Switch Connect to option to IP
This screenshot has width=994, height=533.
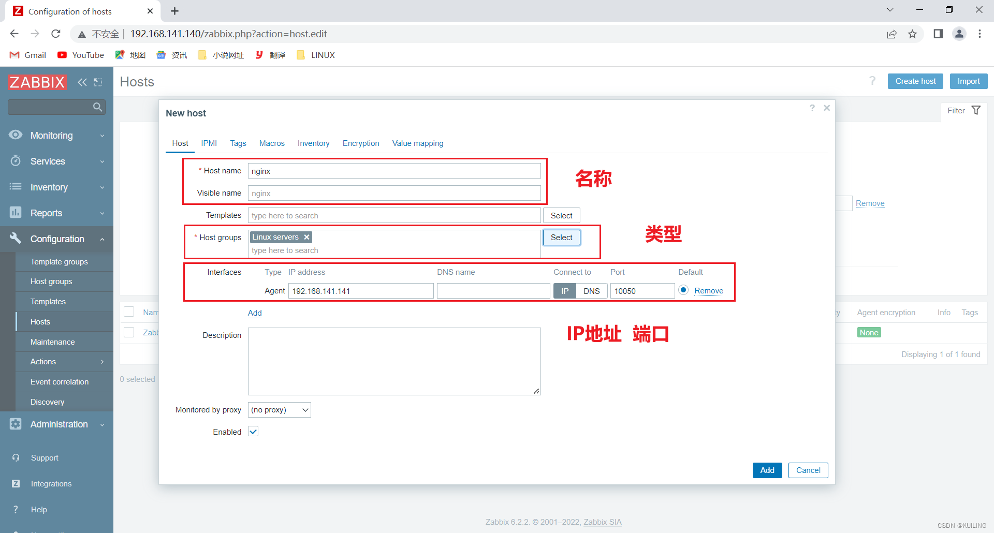pos(565,291)
